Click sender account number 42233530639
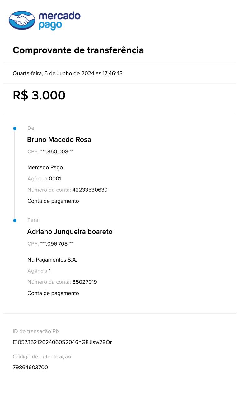This screenshot has width=239, height=399. (x=90, y=190)
